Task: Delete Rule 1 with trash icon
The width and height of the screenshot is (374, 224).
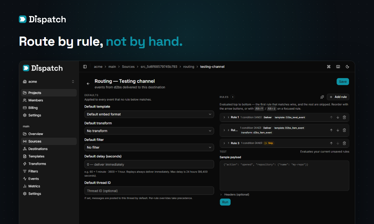Action: coord(344,117)
